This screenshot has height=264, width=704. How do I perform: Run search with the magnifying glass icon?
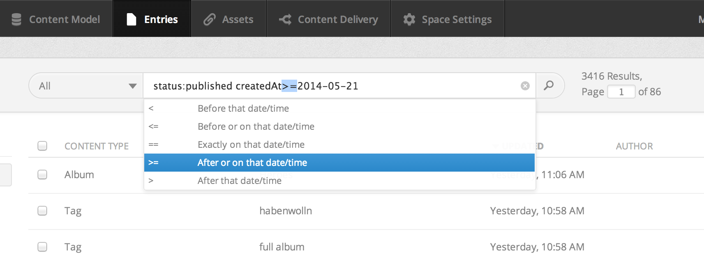(549, 85)
